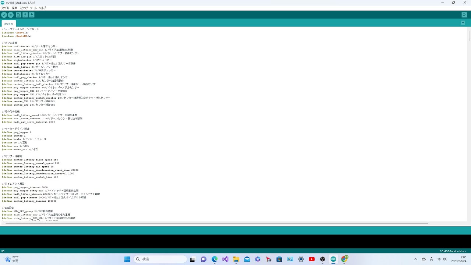471x265 pixels.
Task: Open a sketch with the Open icon
Action: [x=25, y=15]
